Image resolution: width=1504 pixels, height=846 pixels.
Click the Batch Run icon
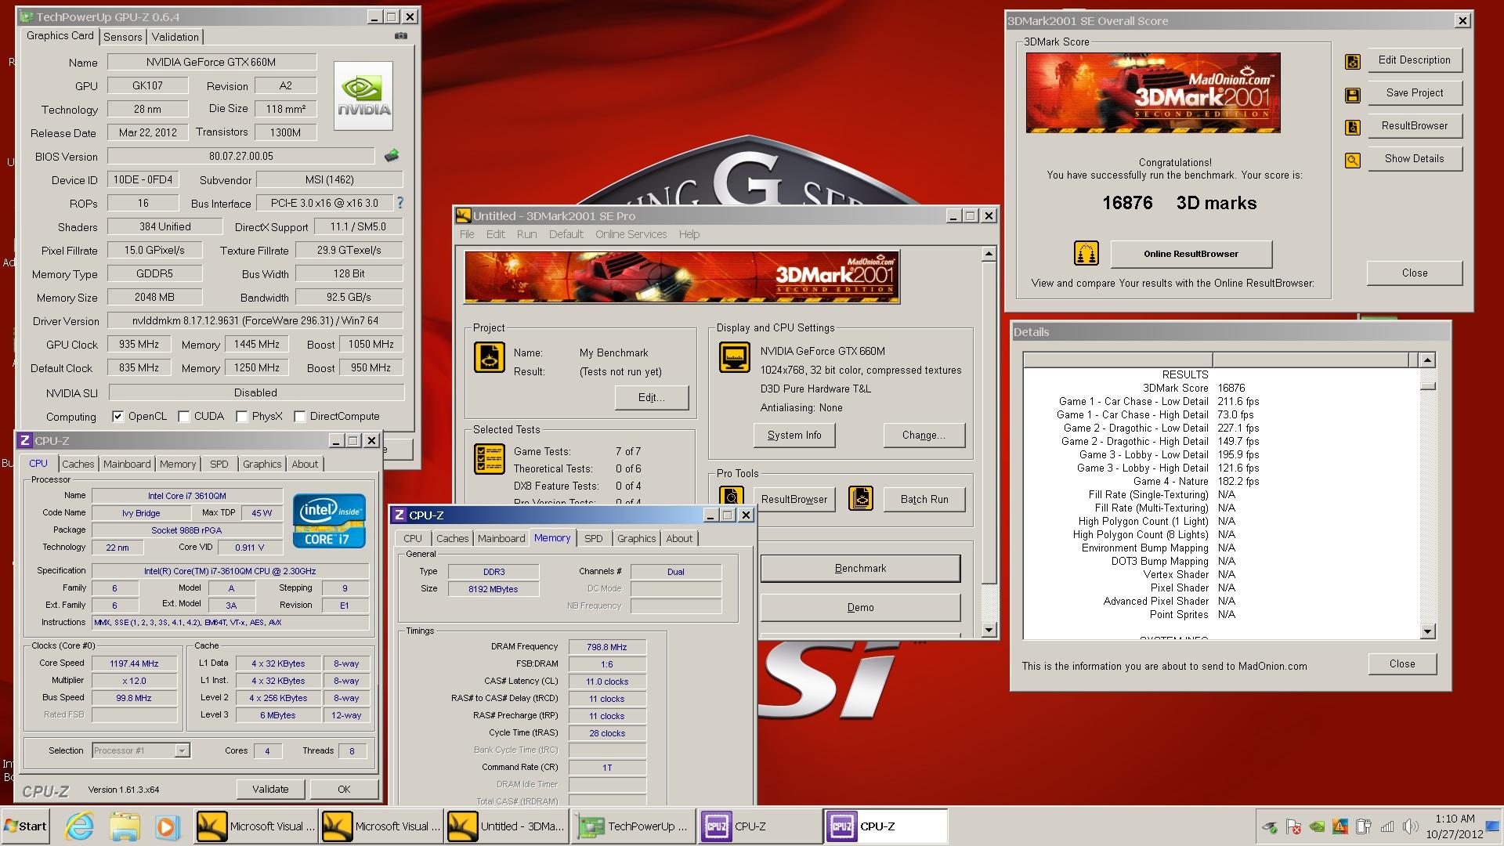[x=860, y=498]
